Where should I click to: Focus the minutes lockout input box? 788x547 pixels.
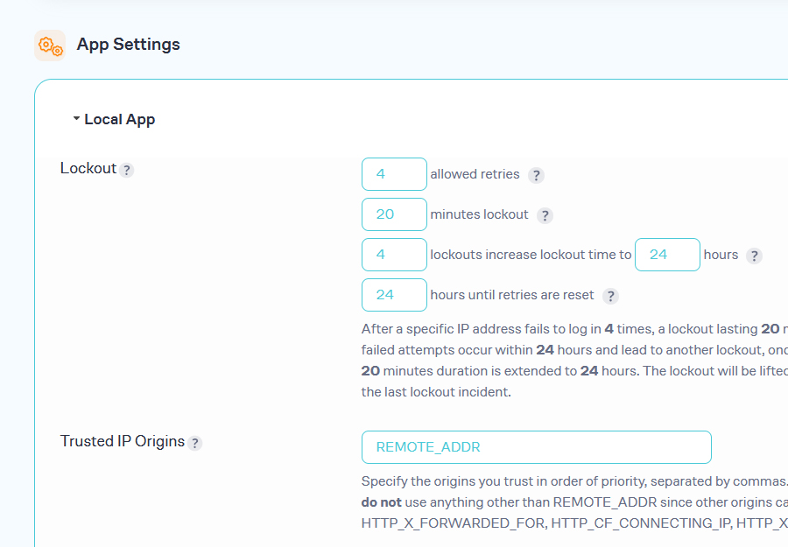(x=394, y=214)
